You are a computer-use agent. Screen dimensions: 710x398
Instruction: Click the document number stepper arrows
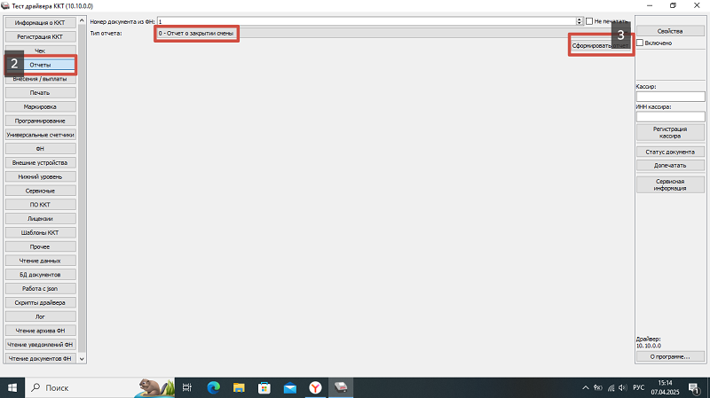tap(580, 21)
